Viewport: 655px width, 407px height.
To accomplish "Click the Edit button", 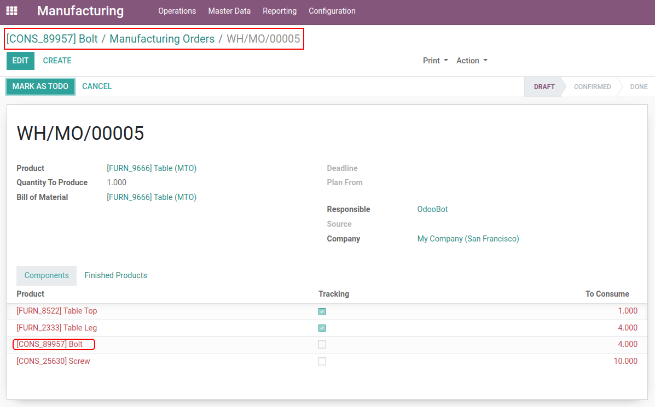I will pos(20,61).
